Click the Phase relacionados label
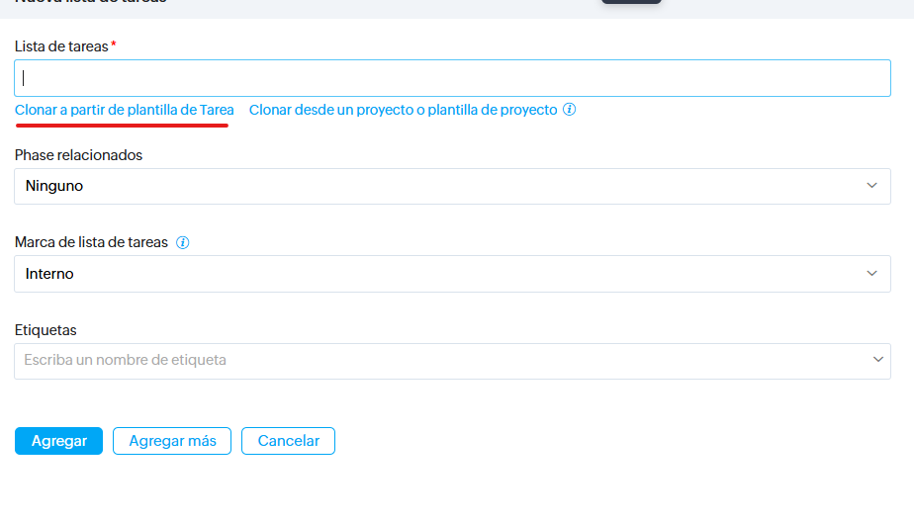The image size is (914, 522). [x=78, y=155]
